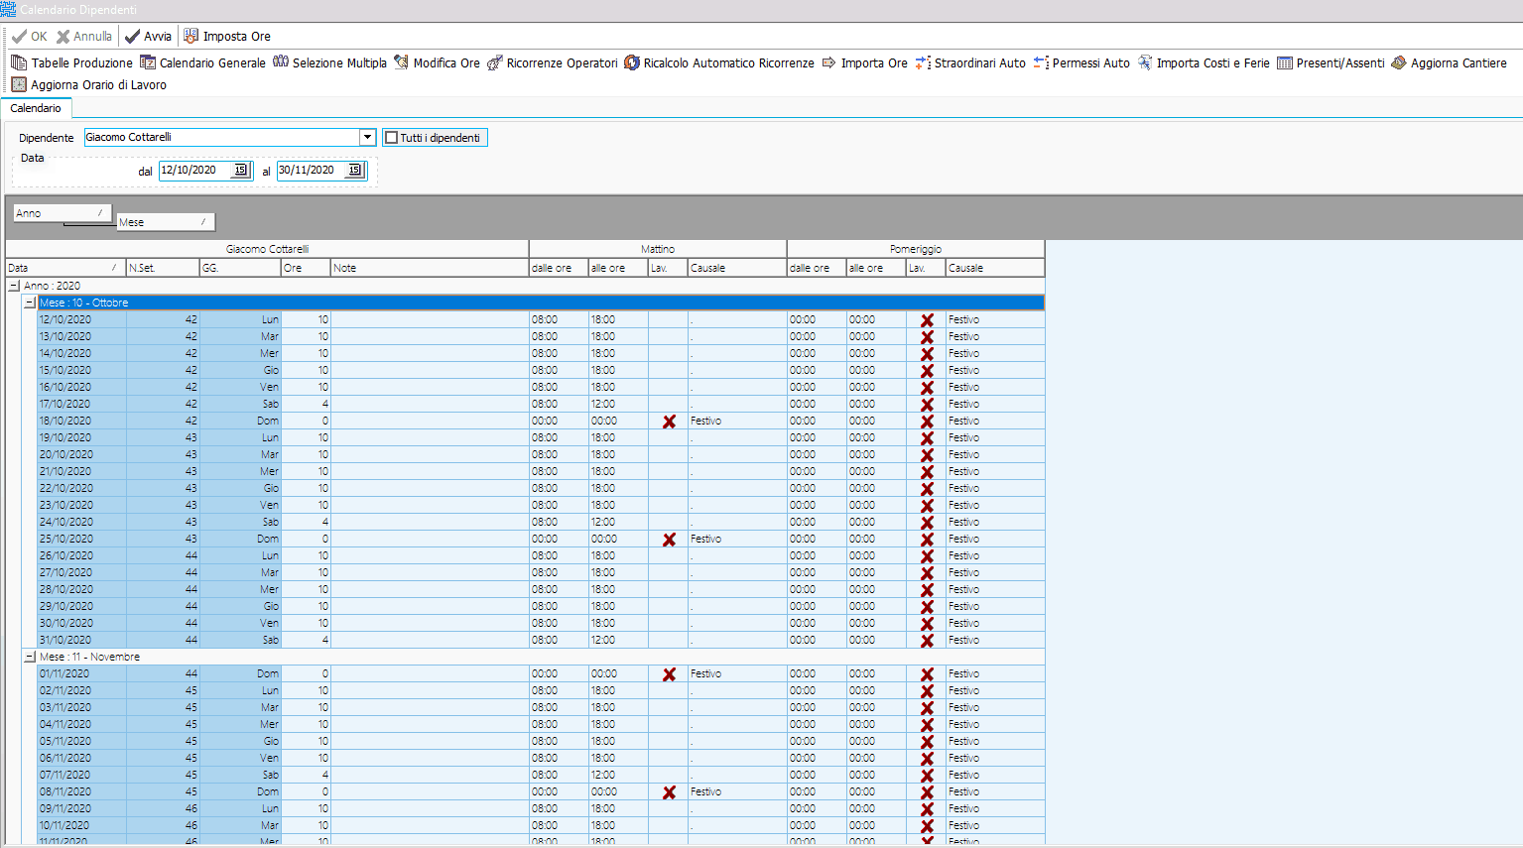Click the Pomeriggio dalle ore column header
Screen dimensions: 1523x848
[x=817, y=268]
